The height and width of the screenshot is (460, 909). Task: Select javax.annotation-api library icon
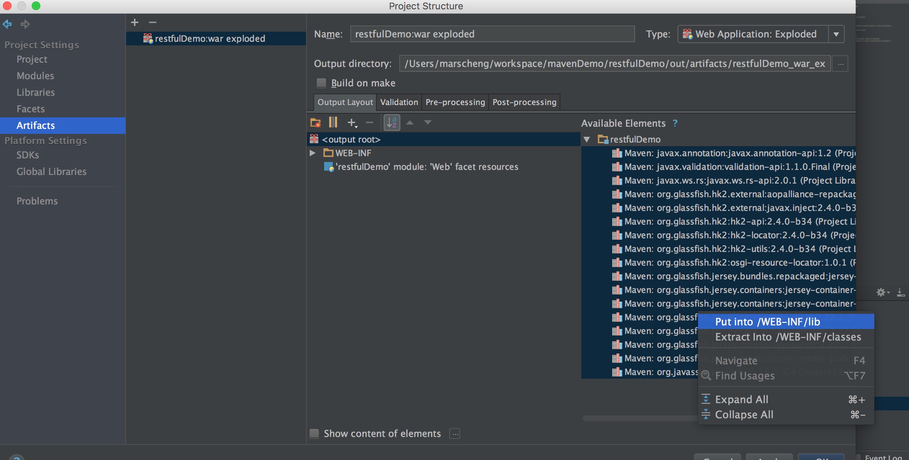(617, 153)
